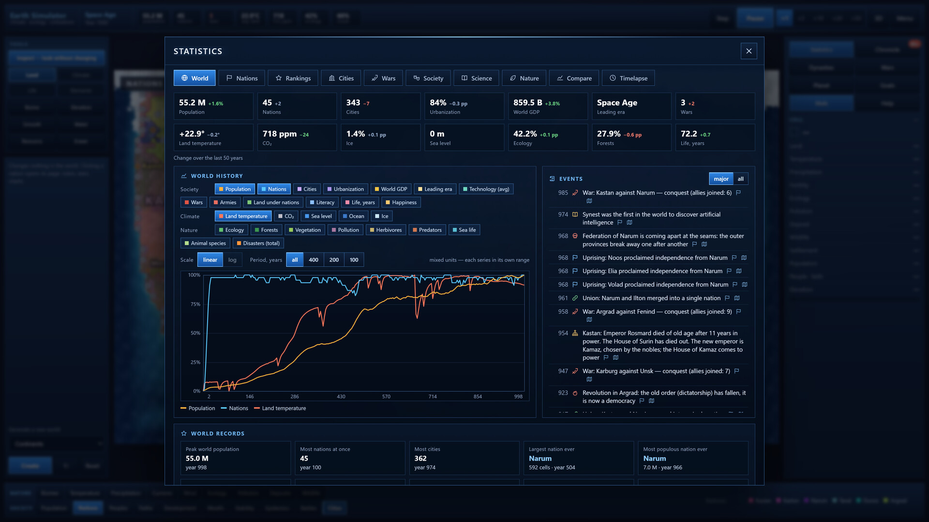Screen dimensions: 929x522
Task: Click the flag icon on Karburg against Unsk war event
Action: click(x=737, y=371)
